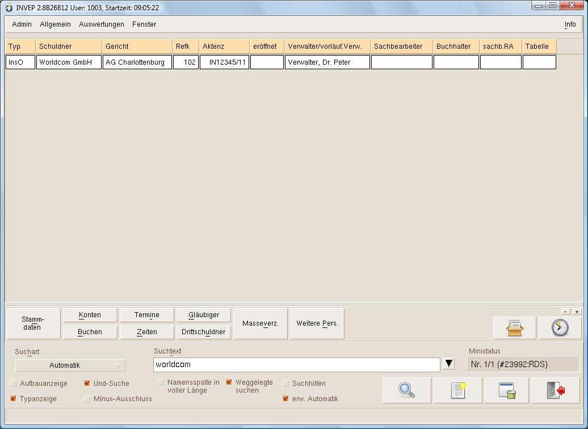Click the Termine button
The width and height of the screenshot is (588, 429).
pyautogui.click(x=146, y=315)
